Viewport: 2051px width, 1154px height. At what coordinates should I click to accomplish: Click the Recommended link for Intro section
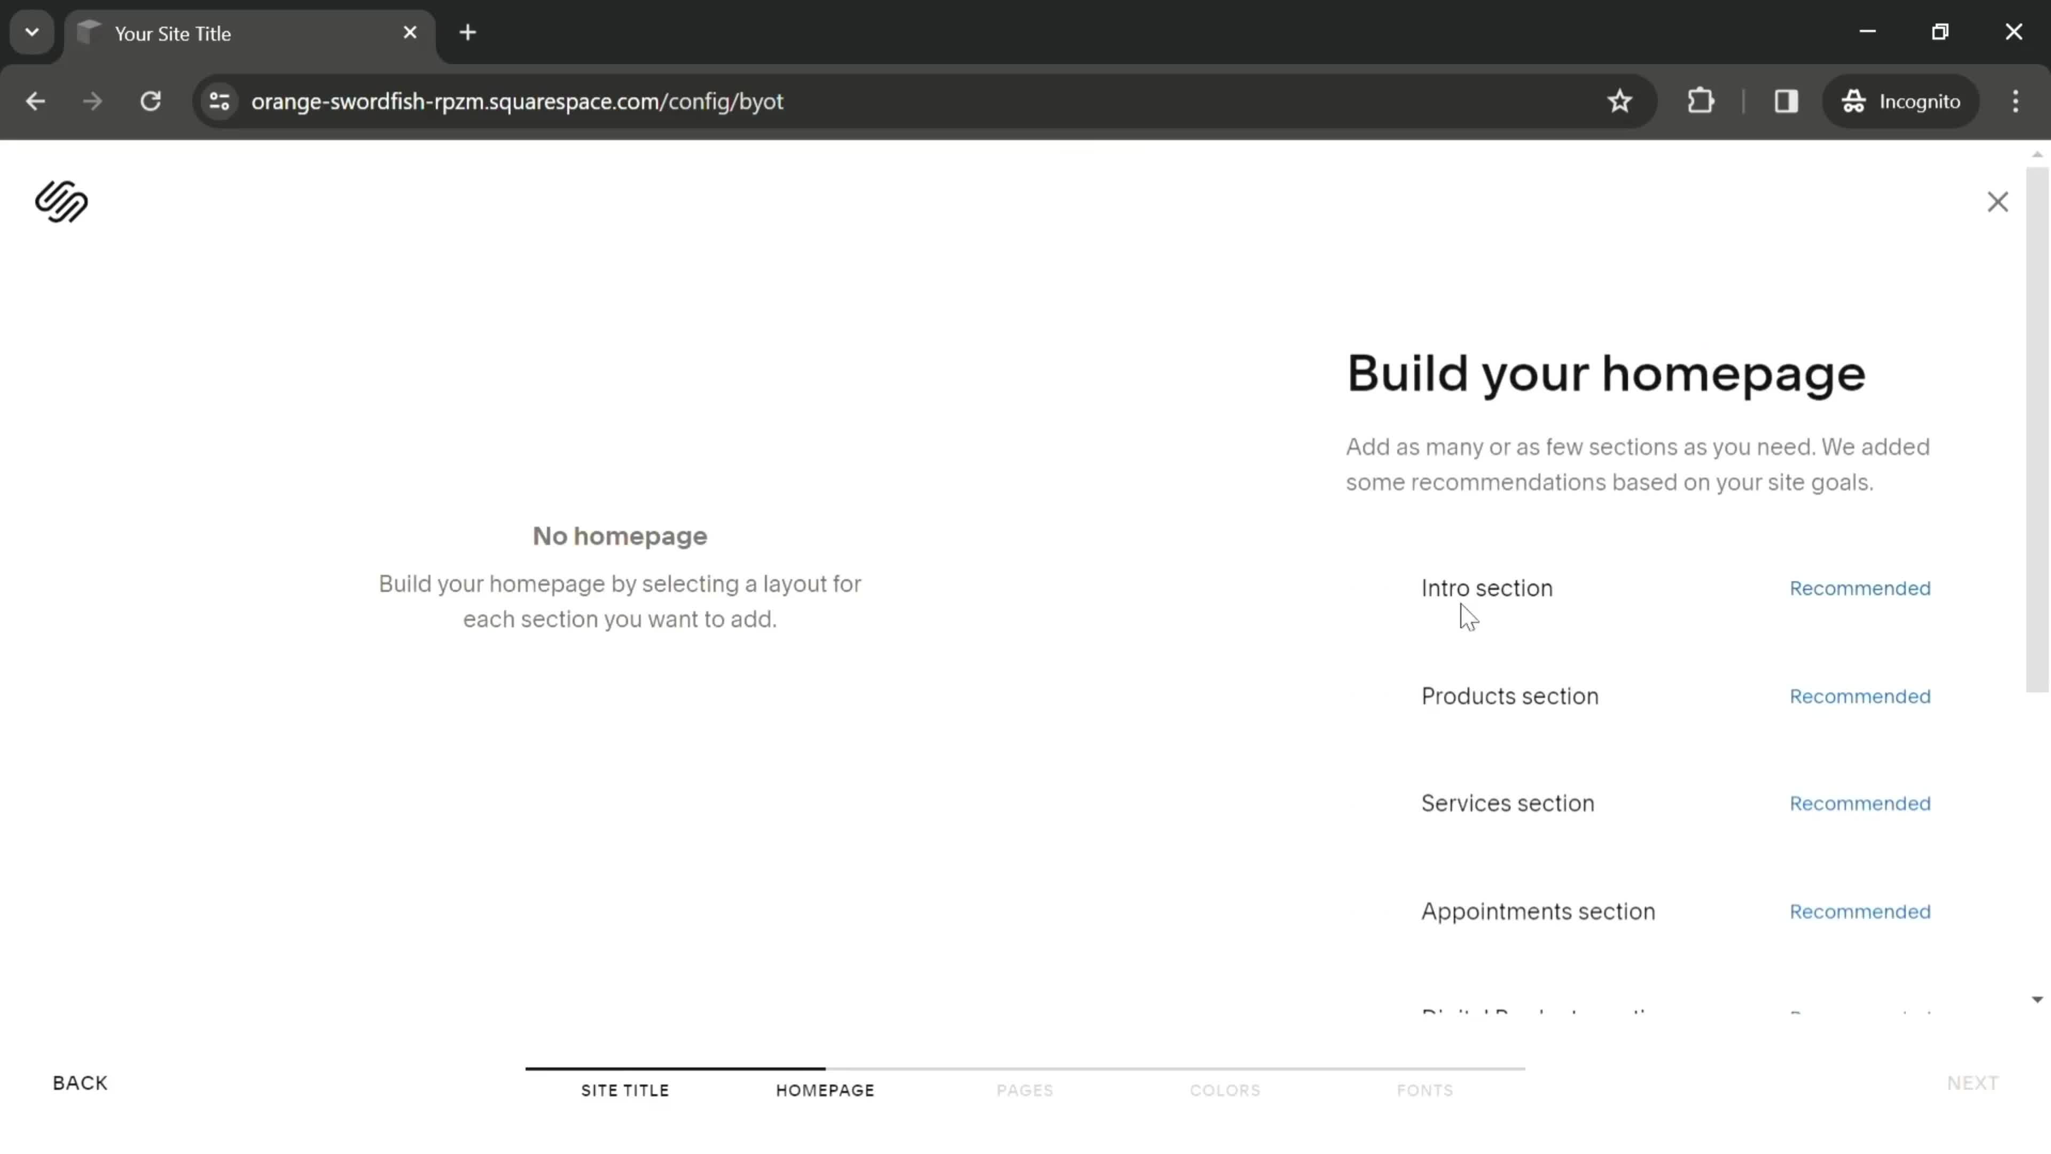point(1861,589)
